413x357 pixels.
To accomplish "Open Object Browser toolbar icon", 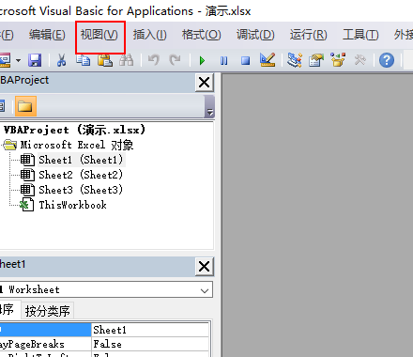I will [x=338, y=60].
